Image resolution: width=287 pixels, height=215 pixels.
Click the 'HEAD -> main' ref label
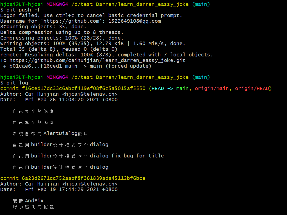(x=170, y=89)
